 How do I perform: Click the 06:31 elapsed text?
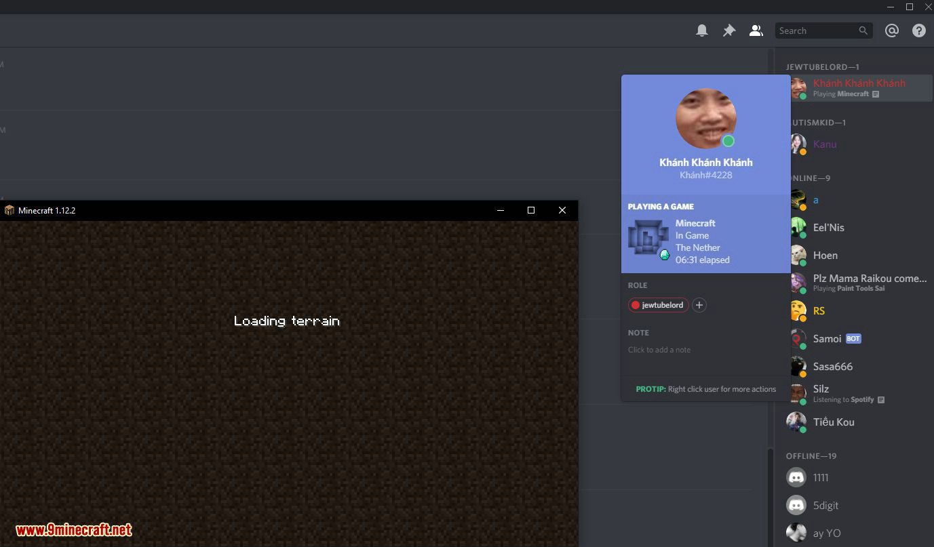coord(703,260)
